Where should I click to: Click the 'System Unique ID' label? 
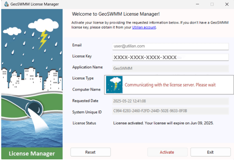87,112
